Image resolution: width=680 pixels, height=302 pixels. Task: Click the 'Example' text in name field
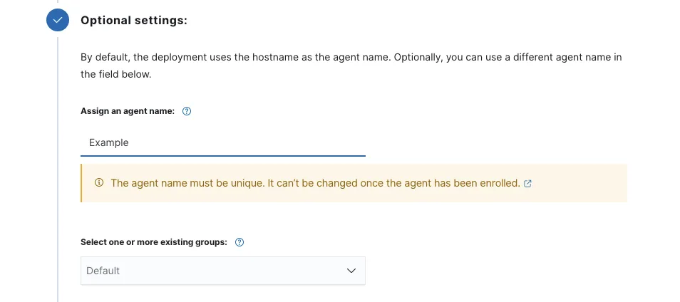pos(109,142)
